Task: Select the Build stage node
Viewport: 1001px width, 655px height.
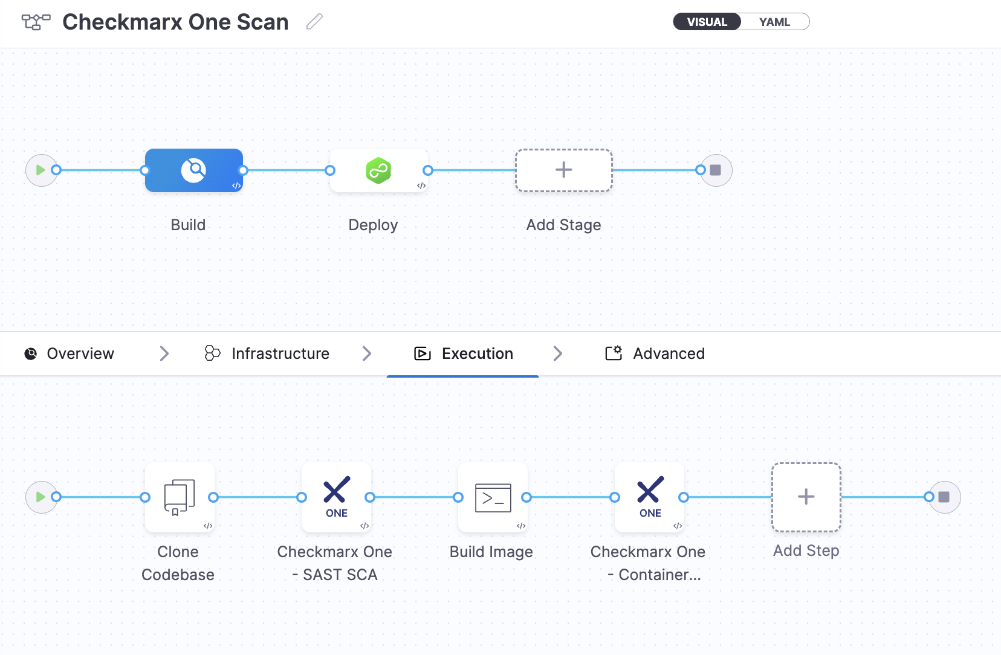Action: [194, 170]
